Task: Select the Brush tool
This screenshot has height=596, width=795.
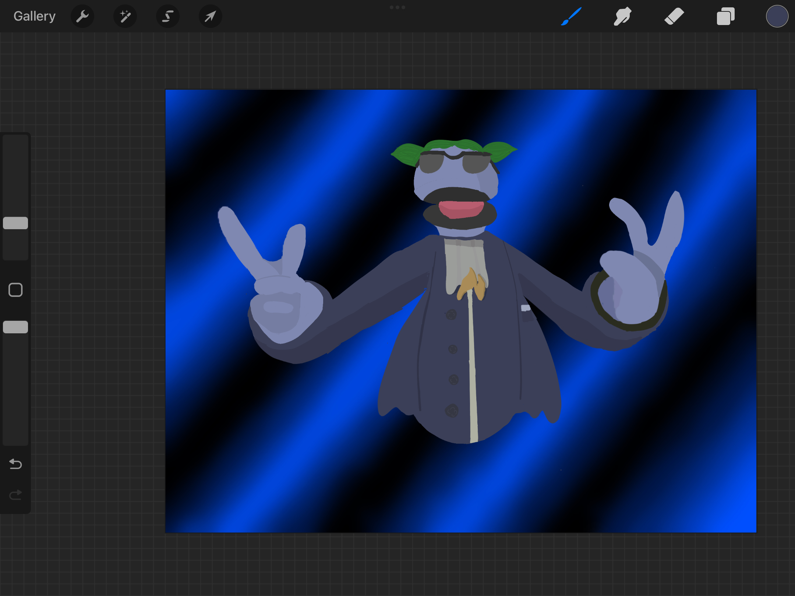Action: click(571, 16)
